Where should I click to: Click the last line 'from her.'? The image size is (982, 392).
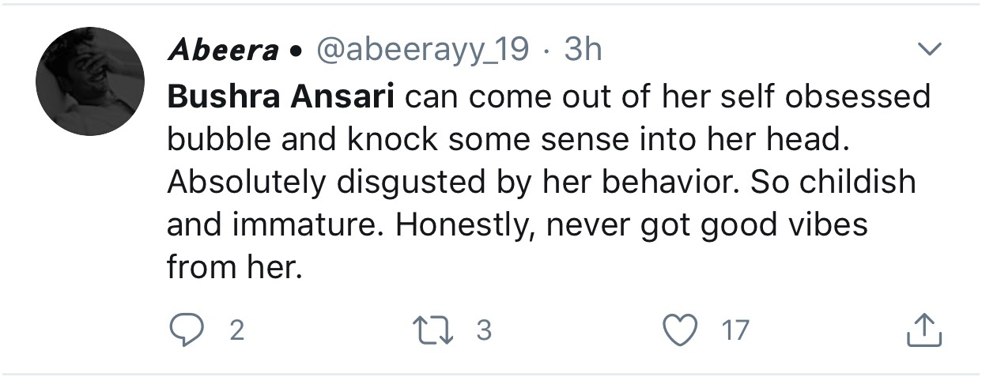tap(236, 268)
